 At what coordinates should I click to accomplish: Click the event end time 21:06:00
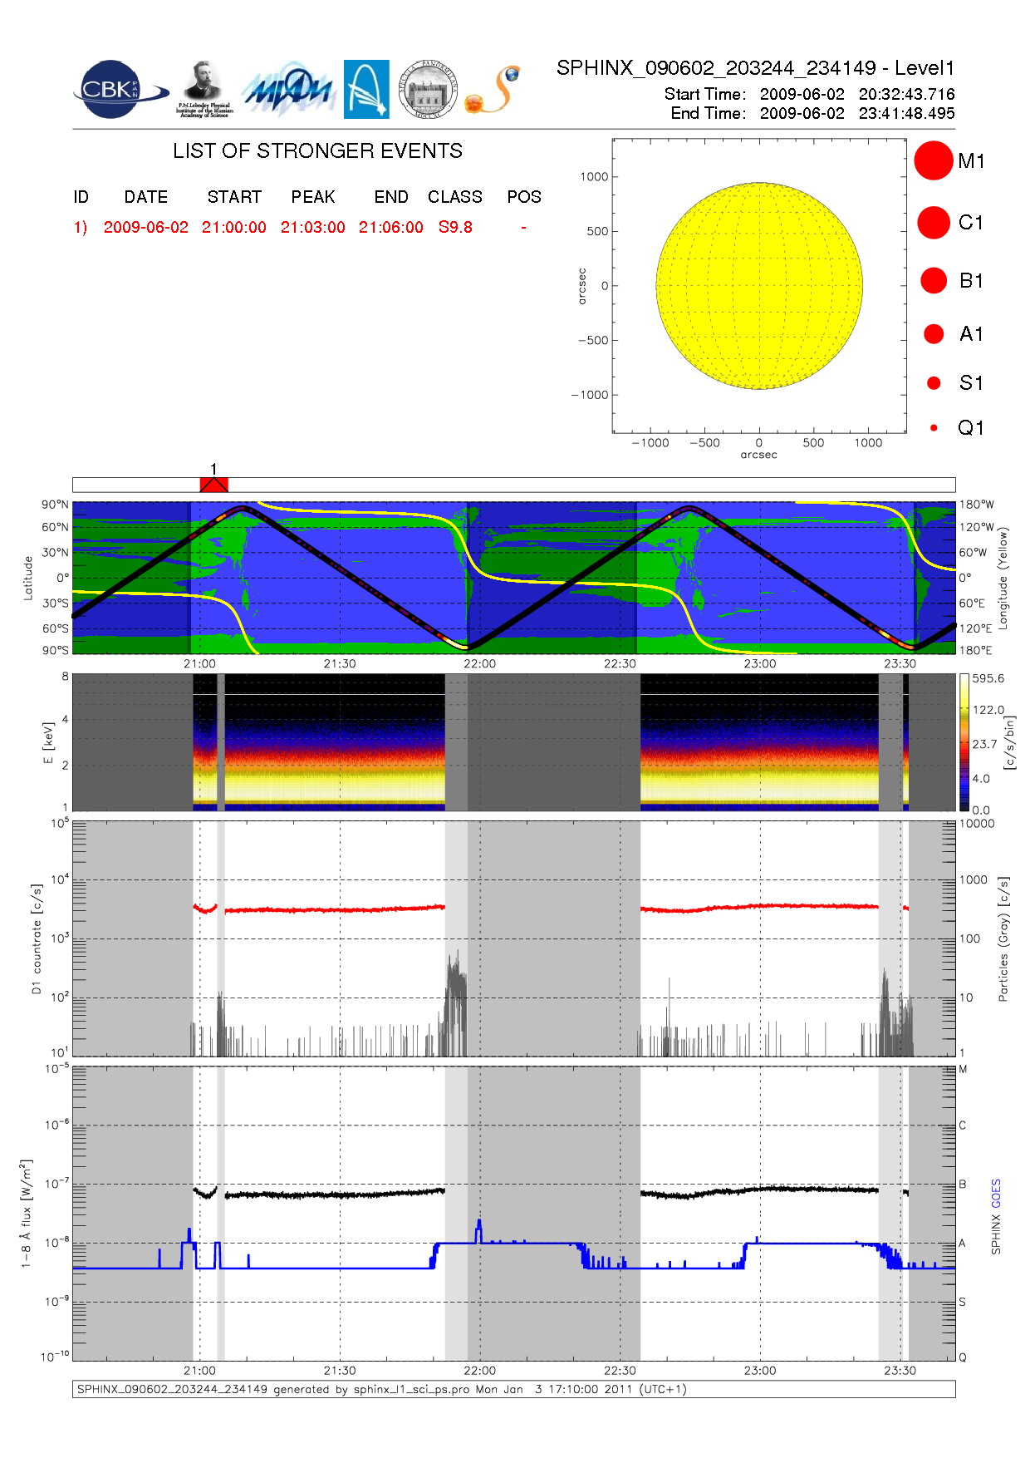coord(391,227)
